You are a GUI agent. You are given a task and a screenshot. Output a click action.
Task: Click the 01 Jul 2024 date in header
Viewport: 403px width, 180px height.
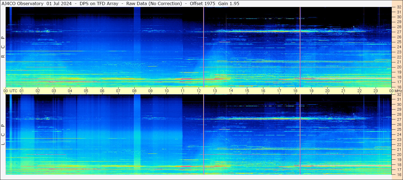pyautogui.click(x=59, y=3)
